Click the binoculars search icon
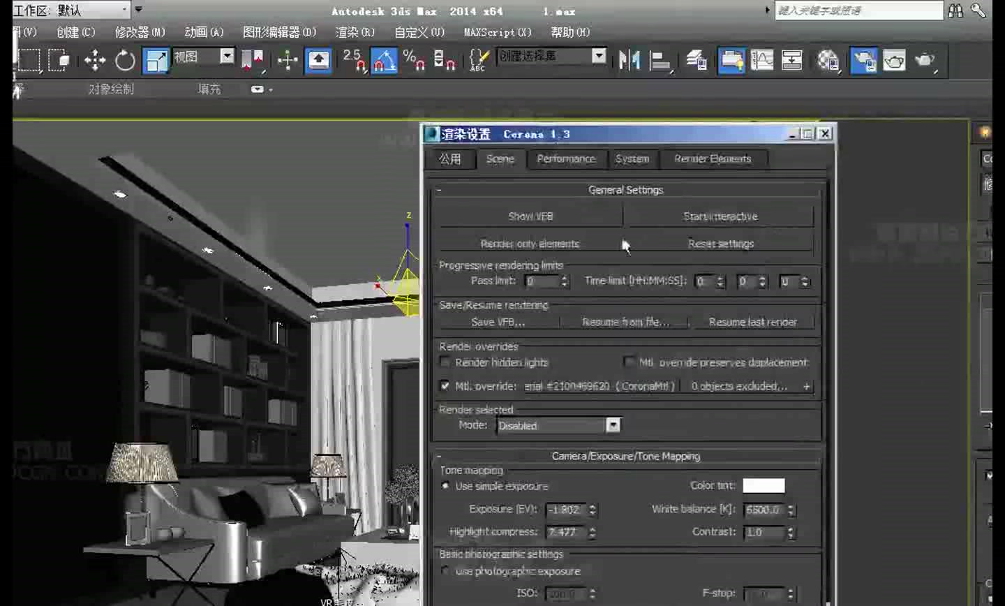Screen dimensions: 1005x606 coord(955,10)
